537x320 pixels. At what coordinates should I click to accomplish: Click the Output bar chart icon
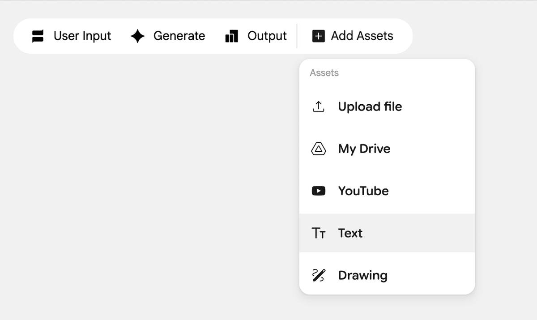click(x=231, y=36)
